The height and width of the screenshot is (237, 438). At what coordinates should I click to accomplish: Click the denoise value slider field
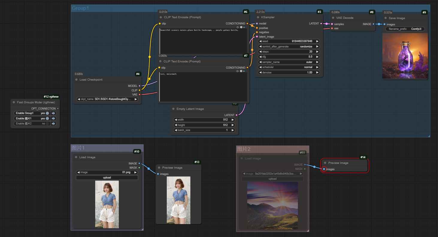[x=289, y=72]
